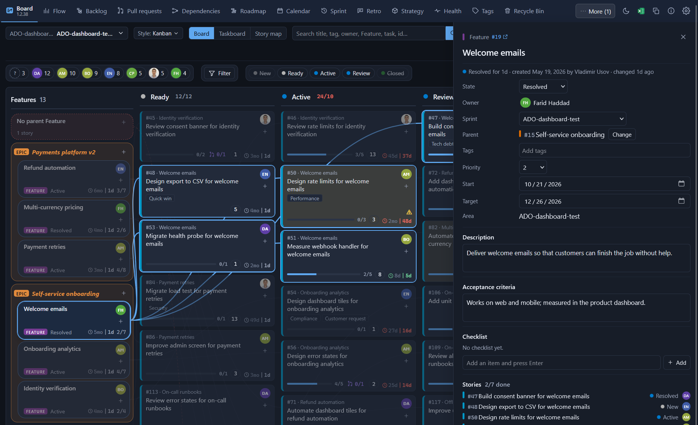Click warning icon on story #50
The height and width of the screenshot is (425, 698).
409,212
